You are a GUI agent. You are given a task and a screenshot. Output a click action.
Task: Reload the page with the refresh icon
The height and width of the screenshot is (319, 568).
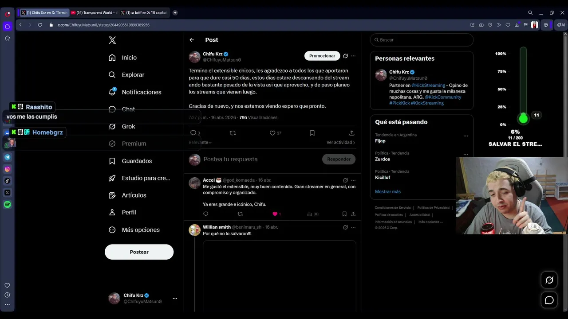(39, 25)
